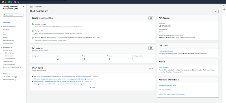Open External access under Access Analyzer
The image size is (226, 103).
9,53
